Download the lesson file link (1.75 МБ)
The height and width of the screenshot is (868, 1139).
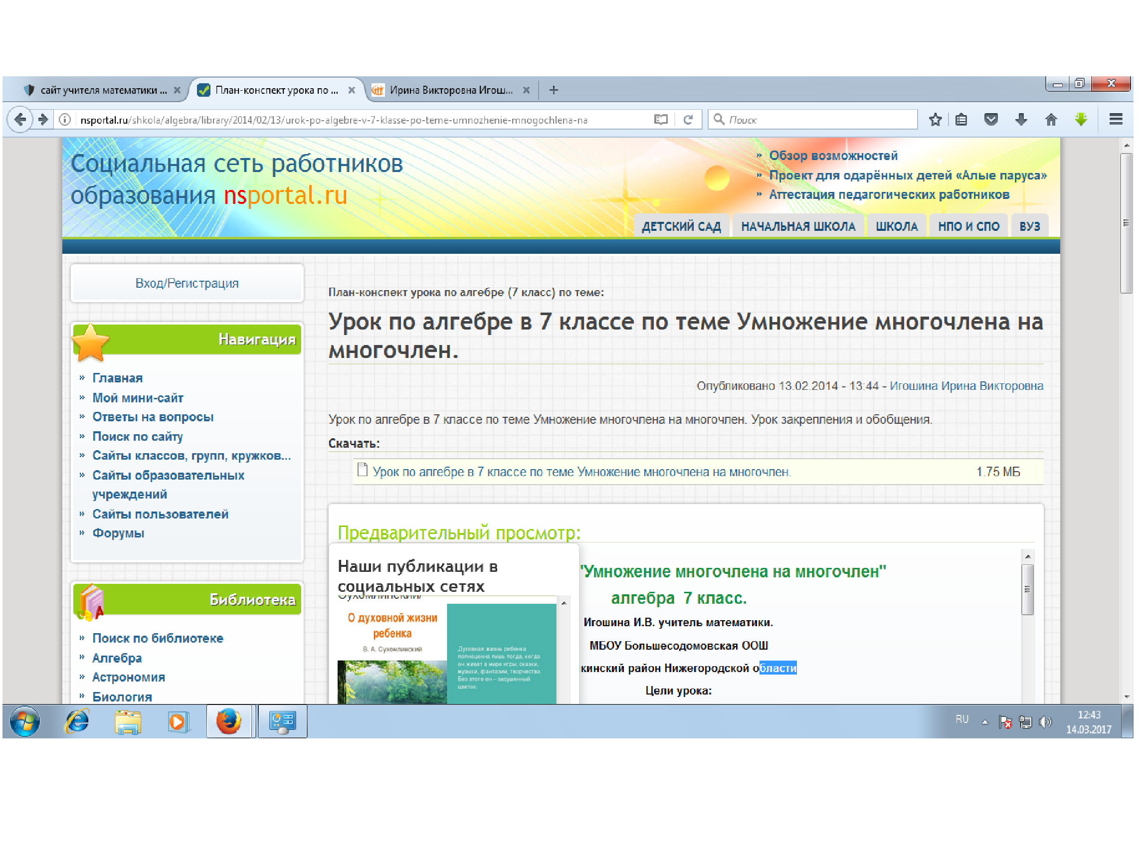tap(581, 472)
